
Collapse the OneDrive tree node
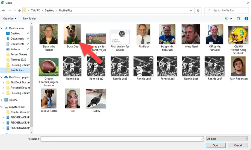[2, 77]
